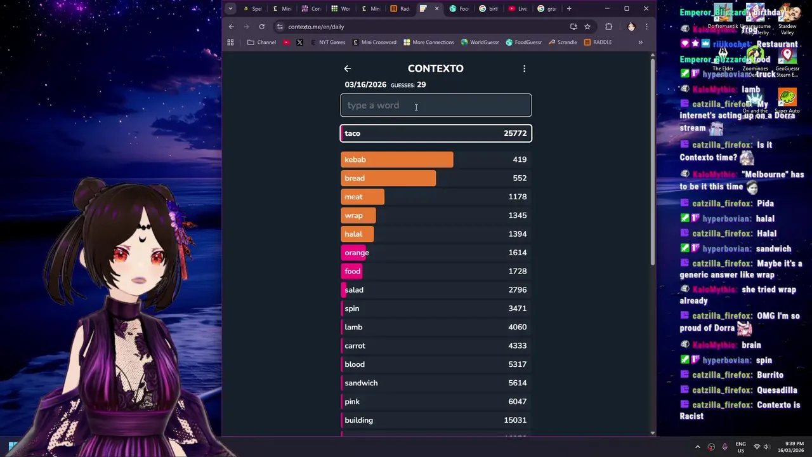Click the 'kebab' guess row
The width and height of the screenshot is (812, 457).
[x=436, y=159]
